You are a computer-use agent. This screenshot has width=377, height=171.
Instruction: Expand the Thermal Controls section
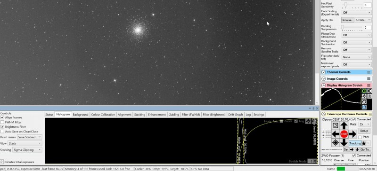(324, 72)
